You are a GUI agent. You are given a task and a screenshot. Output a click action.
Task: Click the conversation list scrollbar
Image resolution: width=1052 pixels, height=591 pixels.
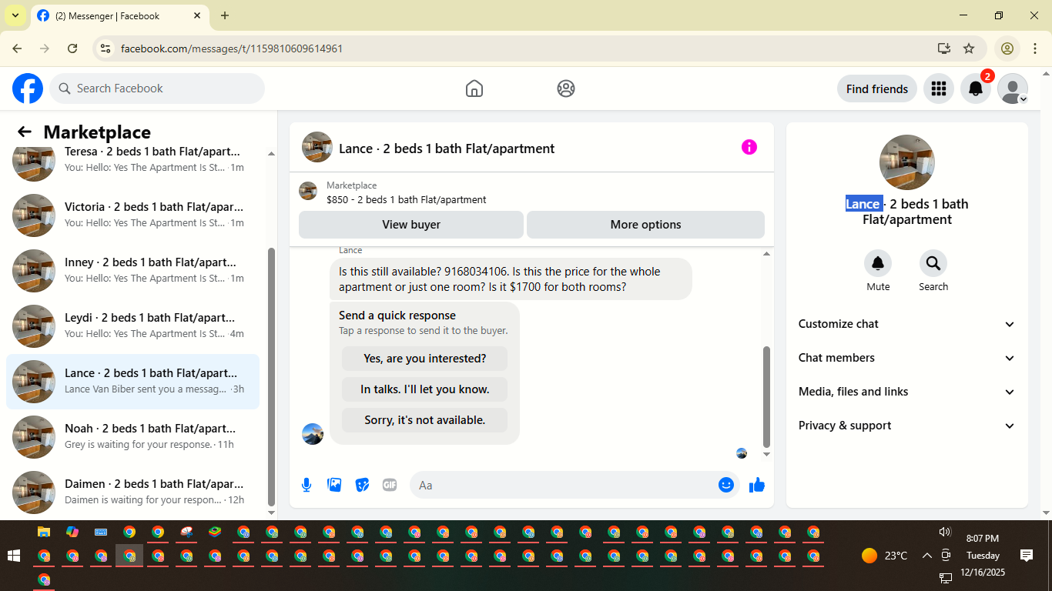pos(271,377)
